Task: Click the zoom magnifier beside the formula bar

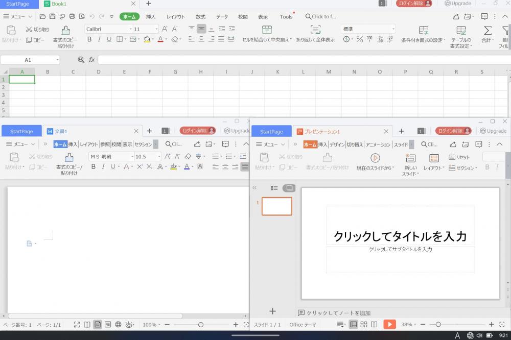Action: tap(81, 60)
